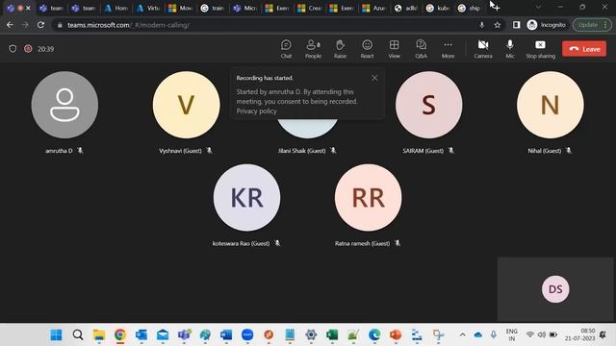Click the Jilani Shaik name label

(301, 151)
